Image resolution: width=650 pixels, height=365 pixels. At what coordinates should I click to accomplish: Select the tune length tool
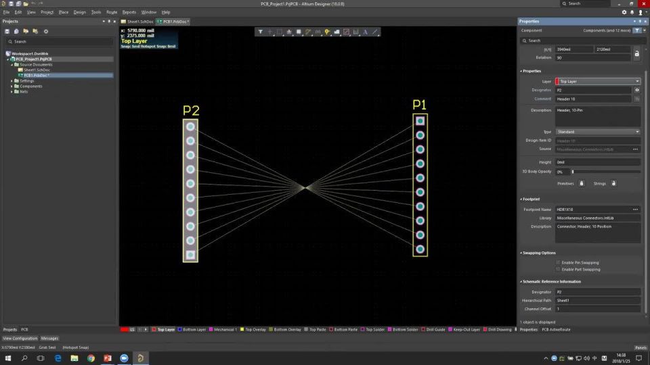pos(318,32)
